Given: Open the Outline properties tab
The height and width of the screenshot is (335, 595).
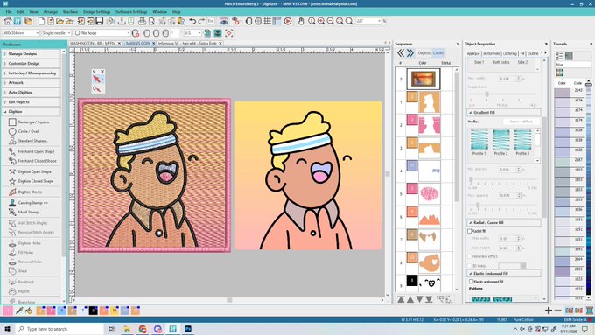Looking at the screenshot, I should [x=533, y=53].
